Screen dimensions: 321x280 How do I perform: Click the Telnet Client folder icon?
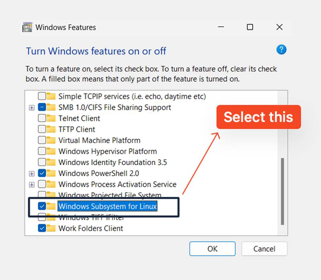51,118
